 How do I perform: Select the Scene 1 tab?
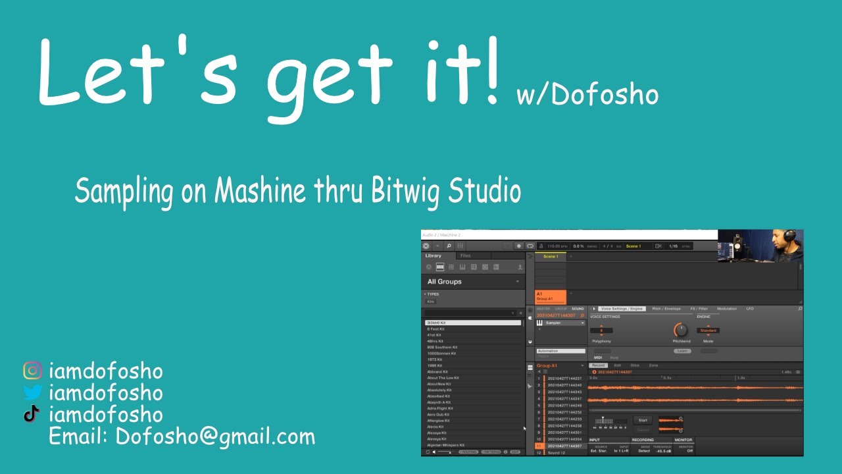(x=550, y=257)
